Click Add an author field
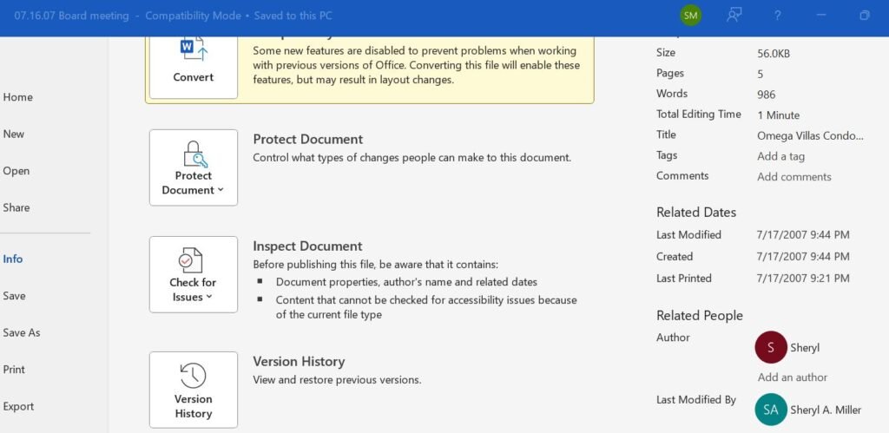This screenshot has width=889, height=433. pyautogui.click(x=792, y=377)
